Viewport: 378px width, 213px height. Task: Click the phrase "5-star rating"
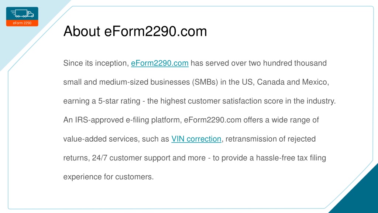[x=119, y=101]
